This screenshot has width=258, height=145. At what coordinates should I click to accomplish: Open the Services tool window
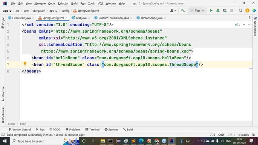click(111, 130)
